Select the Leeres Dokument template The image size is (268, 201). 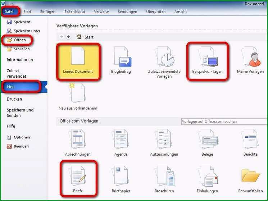coord(78,61)
